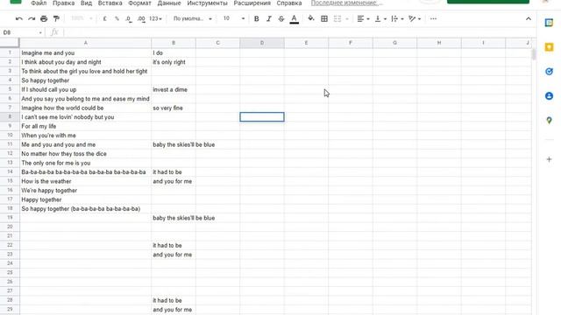Open the Инструменты menu
The width and height of the screenshot is (561, 315).
click(207, 3)
